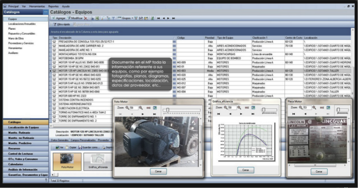Open the Grupos dropdown

[x=125, y=18]
